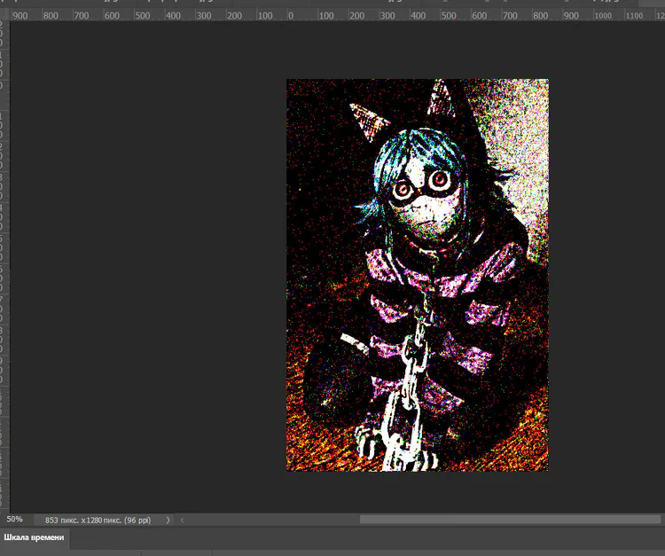This screenshot has width=665, height=556.
Task: Click the 50% zoom level field
Action: click(x=15, y=520)
